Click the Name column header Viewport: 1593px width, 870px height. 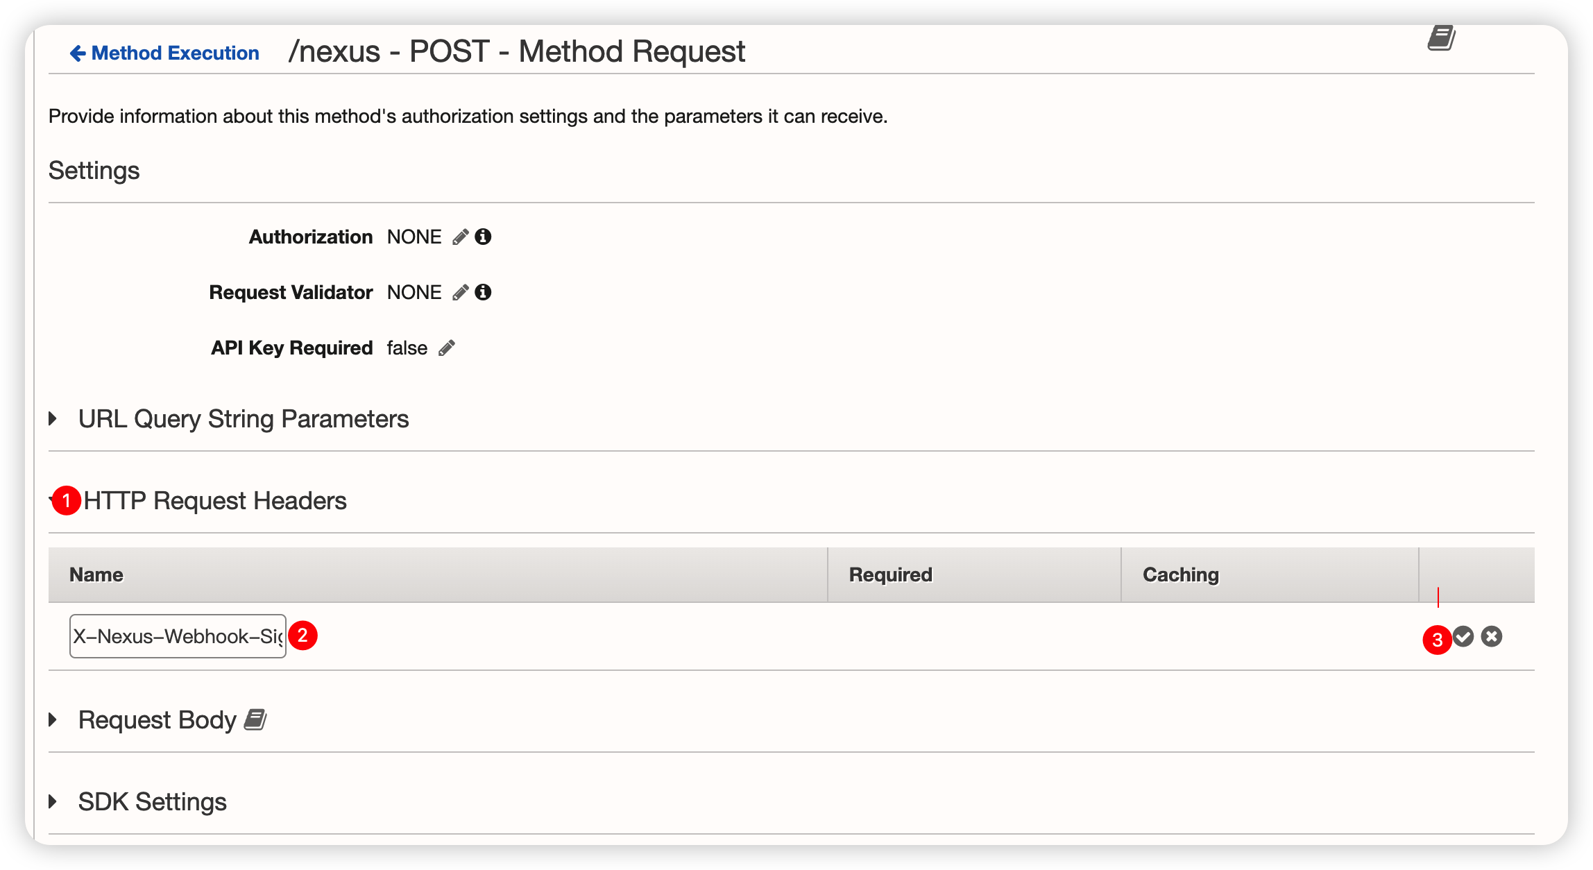click(x=96, y=574)
